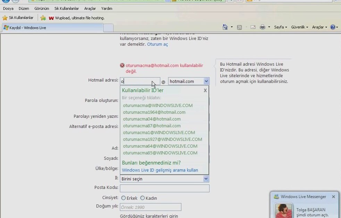This screenshot has height=218, width=341.
Task: Select the Erkek radio button
Action: (124, 198)
